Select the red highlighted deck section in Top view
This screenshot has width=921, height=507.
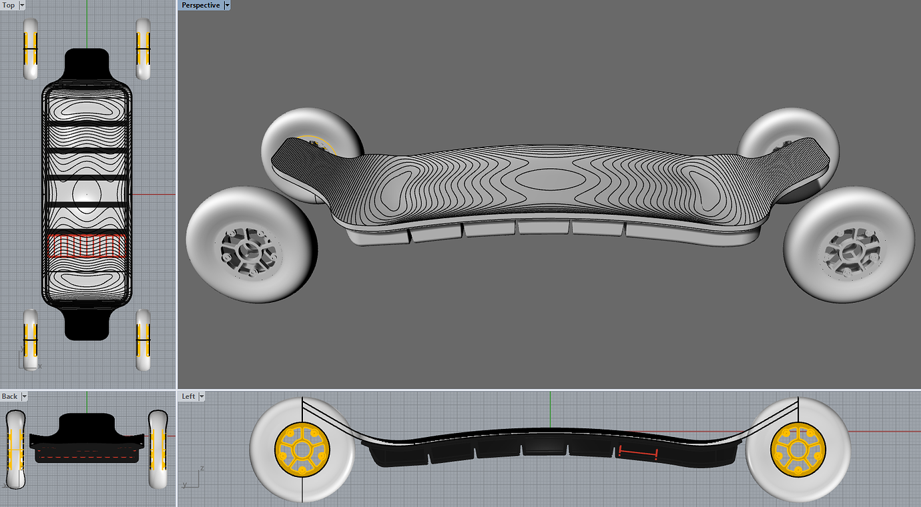pos(87,245)
